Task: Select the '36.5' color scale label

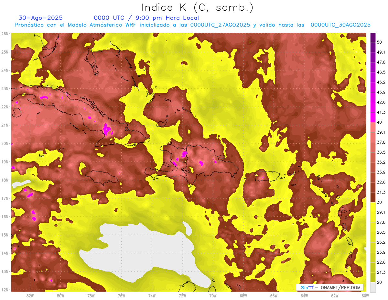Action: tap(381, 152)
